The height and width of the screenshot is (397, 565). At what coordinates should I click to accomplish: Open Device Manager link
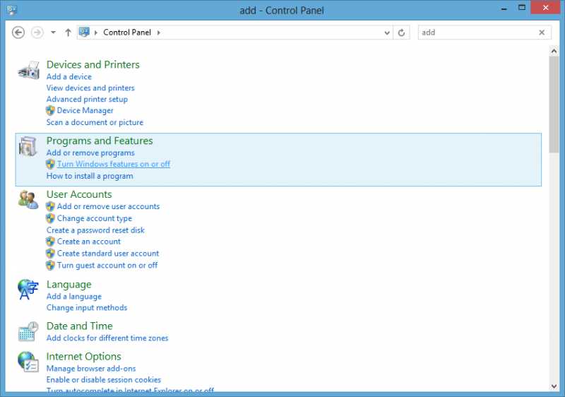point(85,111)
